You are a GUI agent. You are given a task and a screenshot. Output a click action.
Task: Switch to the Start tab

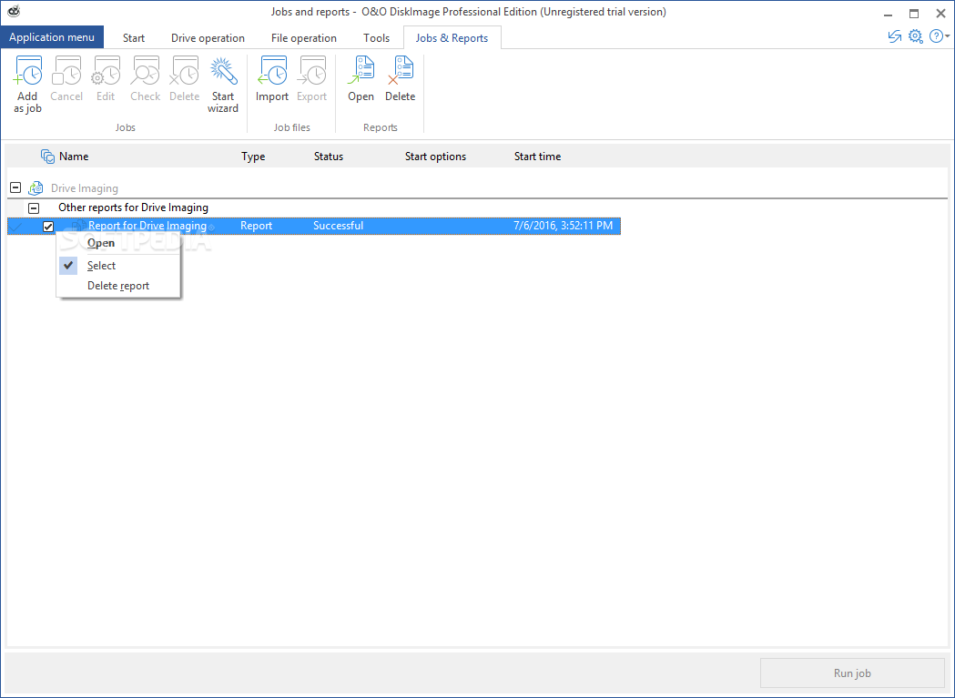(x=134, y=37)
